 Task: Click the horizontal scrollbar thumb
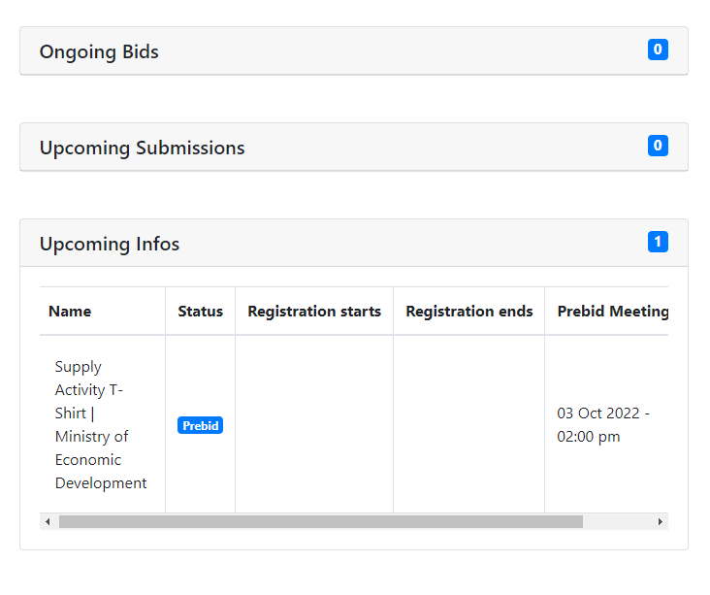pos(321,521)
